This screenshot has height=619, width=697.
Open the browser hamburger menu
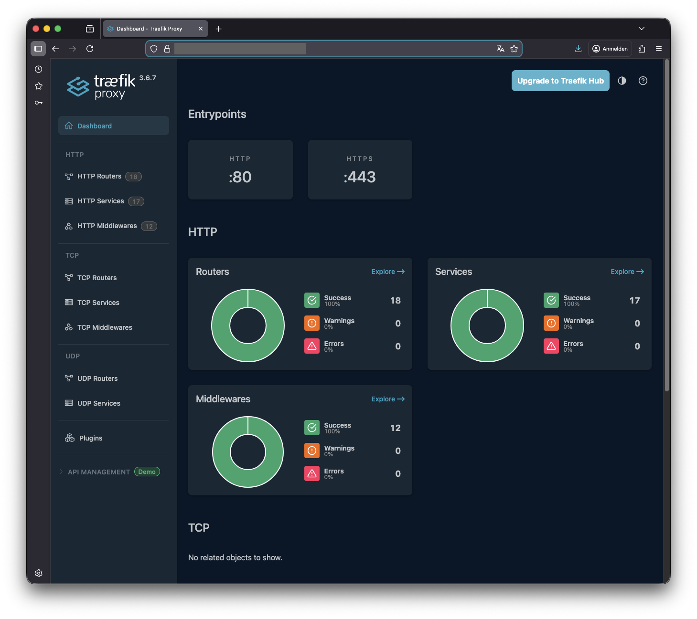pyautogui.click(x=659, y=49)
